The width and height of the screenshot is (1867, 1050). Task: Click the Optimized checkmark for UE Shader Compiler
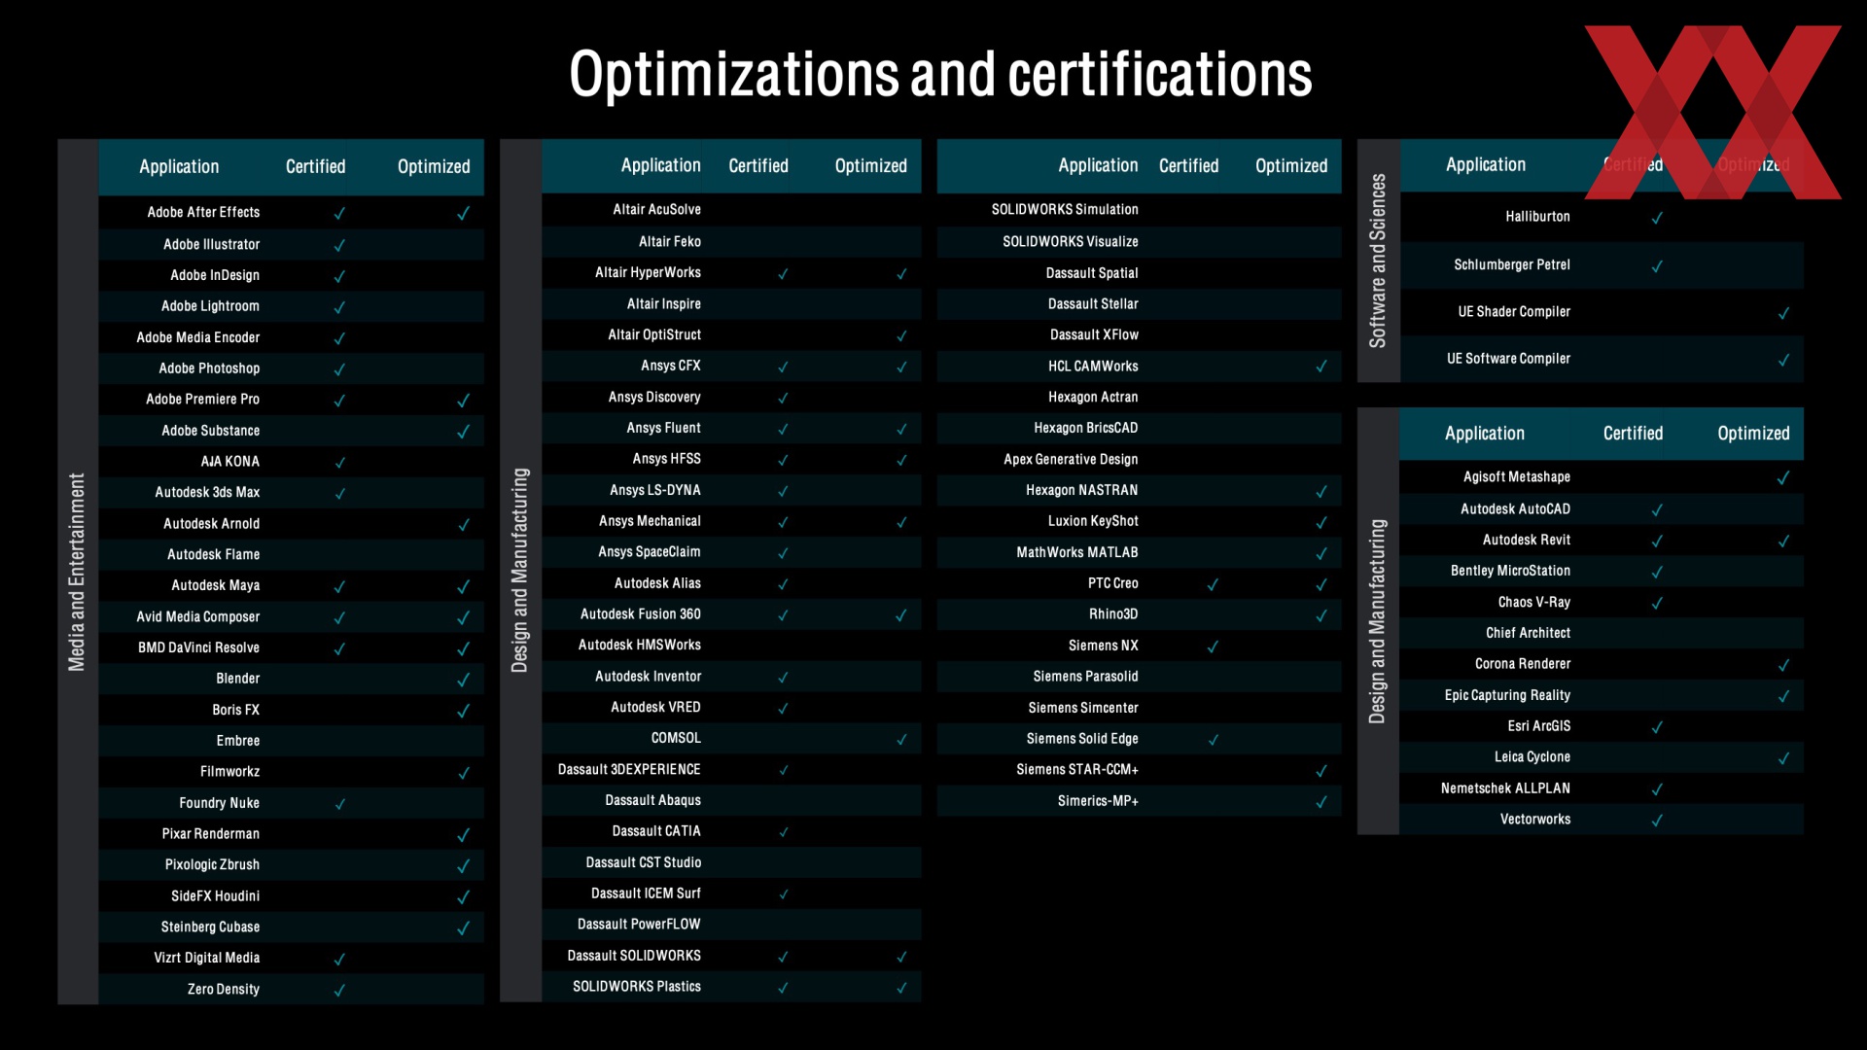point(1783,313)
